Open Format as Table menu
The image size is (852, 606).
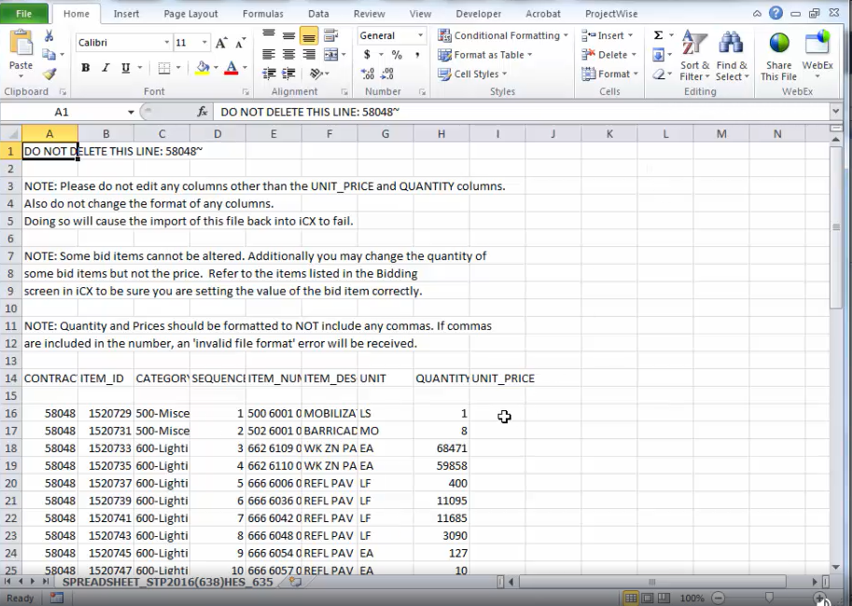click(484, 54)
